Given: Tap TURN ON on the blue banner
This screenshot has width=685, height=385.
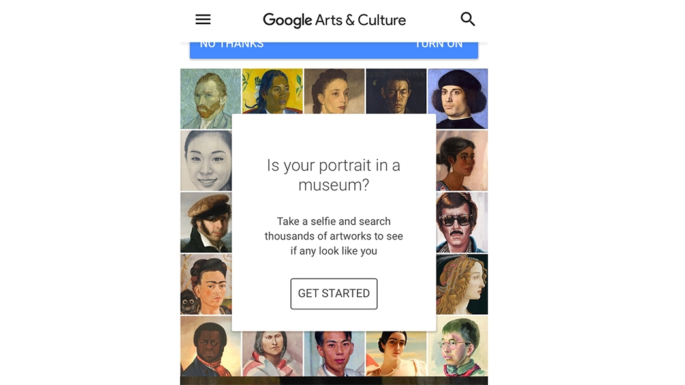Looking at the screenshot, I should coord(438,45).
